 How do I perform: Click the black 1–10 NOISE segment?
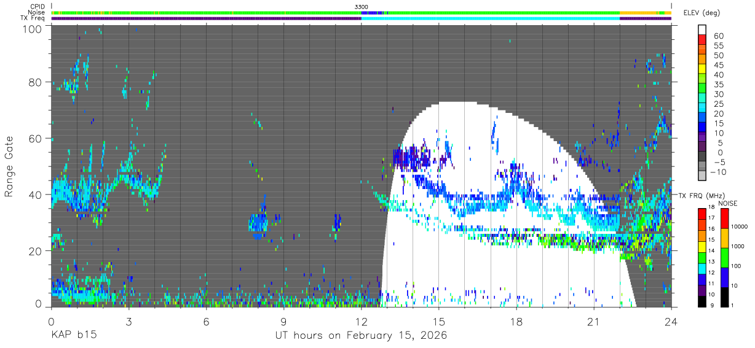(x=724, y=296)
